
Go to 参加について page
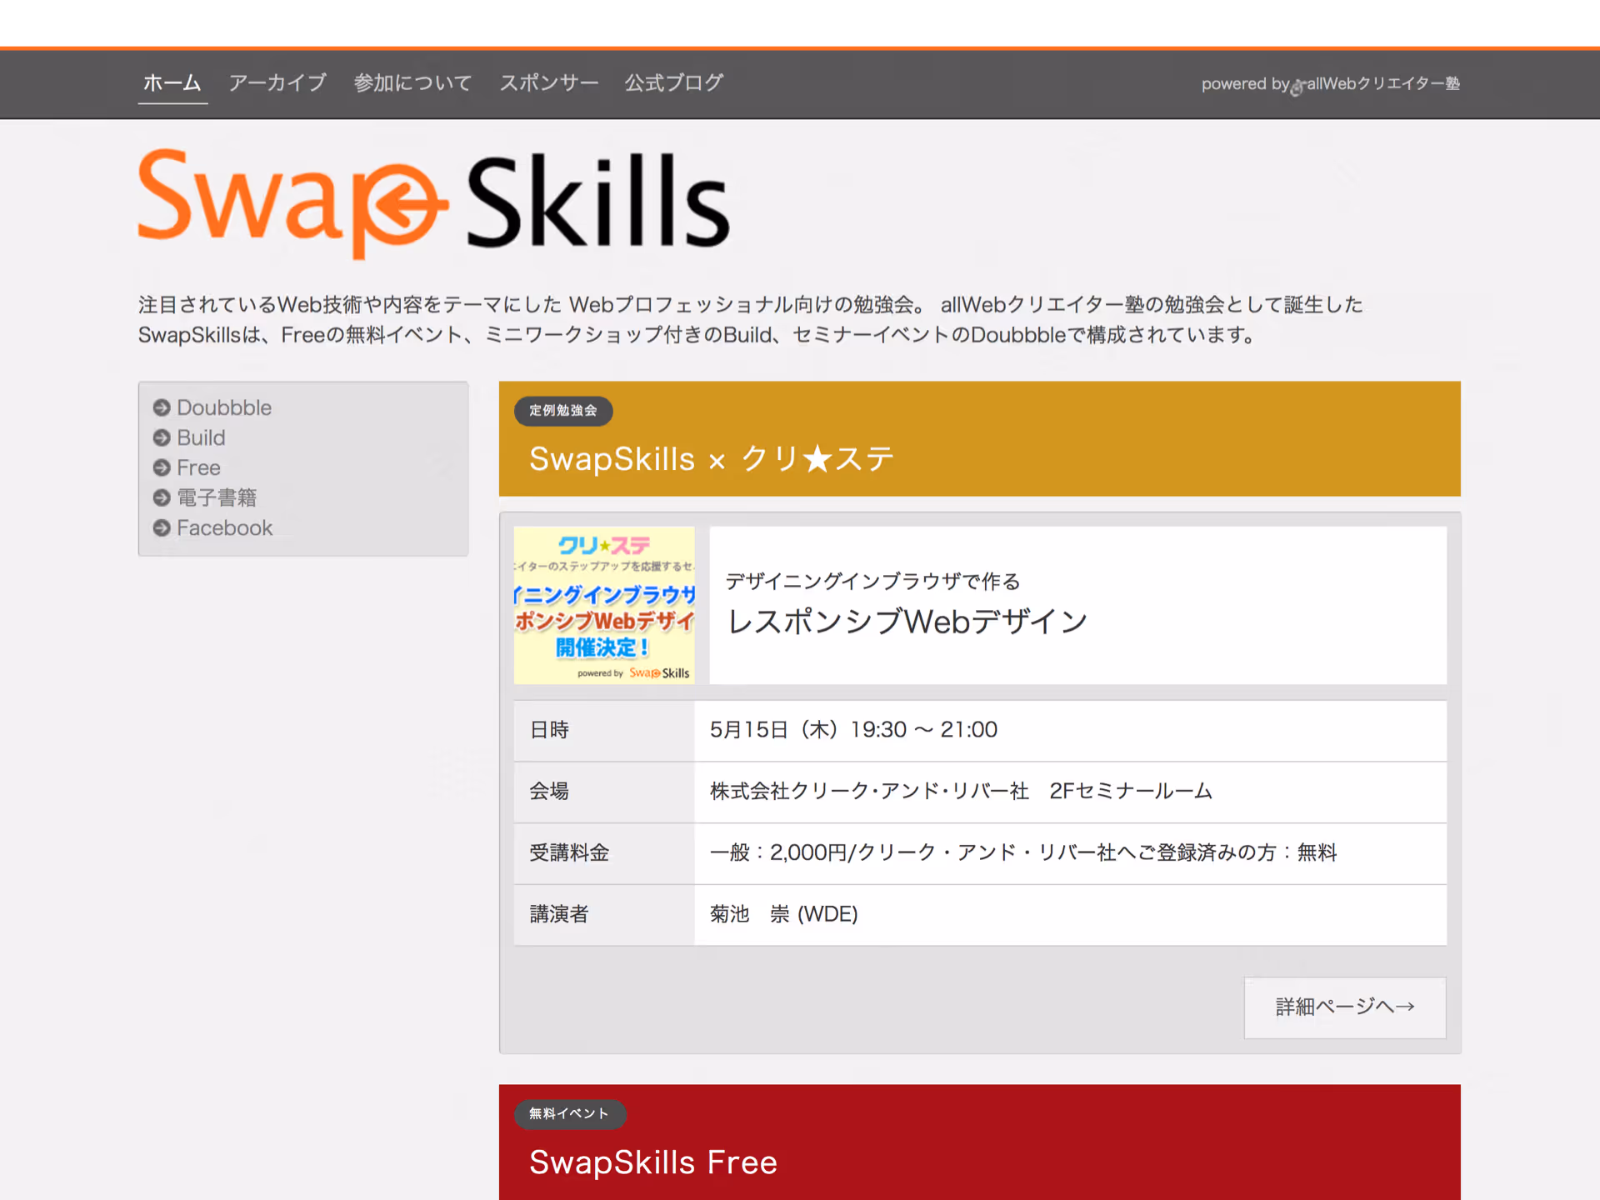(x=412, y=82)
